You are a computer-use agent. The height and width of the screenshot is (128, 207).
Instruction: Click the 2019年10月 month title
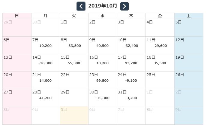(x=103, y=6)
